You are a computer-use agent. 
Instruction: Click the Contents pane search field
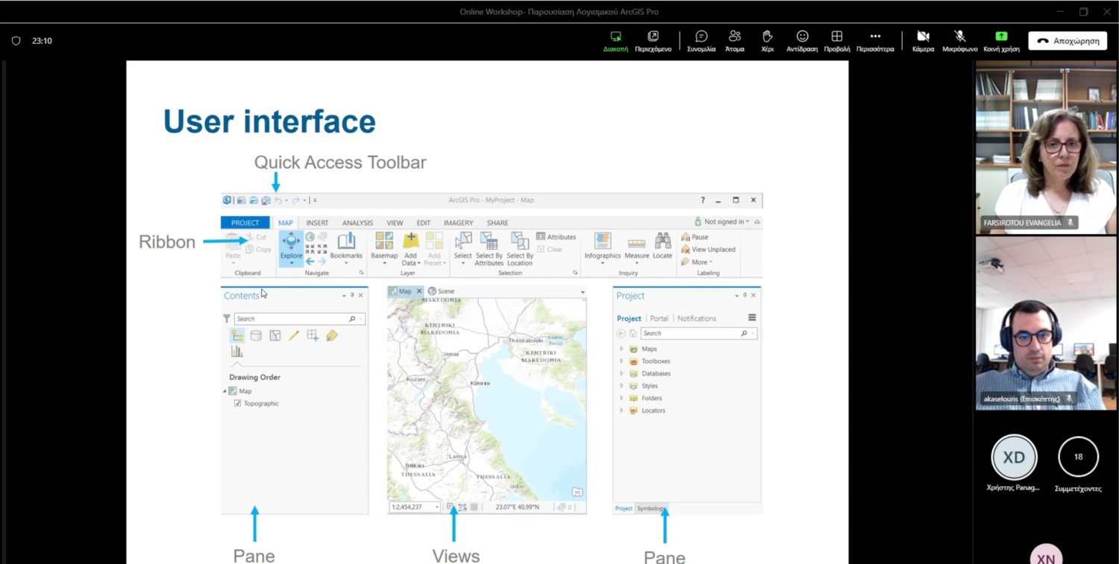(x=292, y=319)
